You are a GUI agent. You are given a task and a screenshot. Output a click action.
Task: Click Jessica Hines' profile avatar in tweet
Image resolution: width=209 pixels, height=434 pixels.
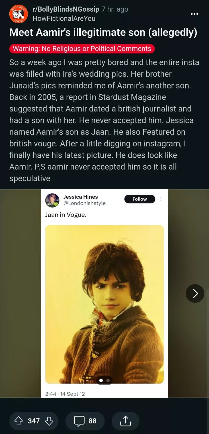coord(52,200)
